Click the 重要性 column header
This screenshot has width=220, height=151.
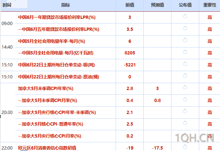tap(210, 5)
